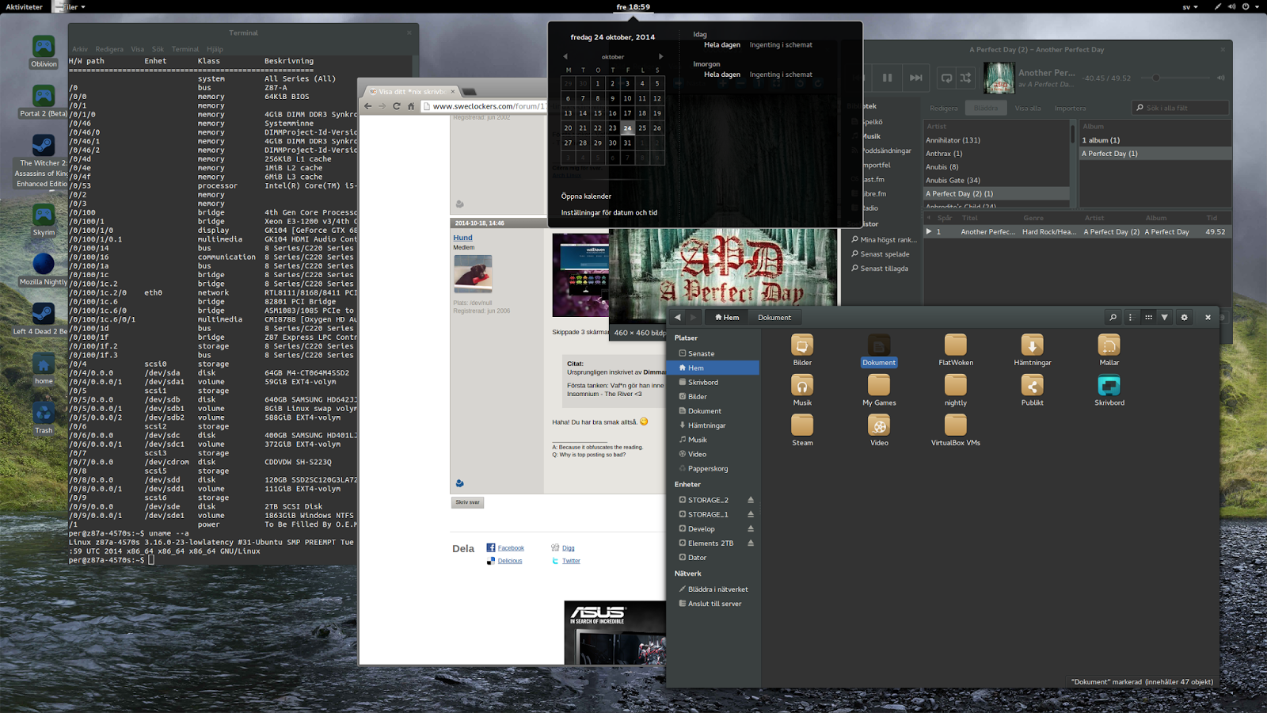This screenshot has height=713, width=1267.
Task: Pause playback in the music player
Action: 887,78
